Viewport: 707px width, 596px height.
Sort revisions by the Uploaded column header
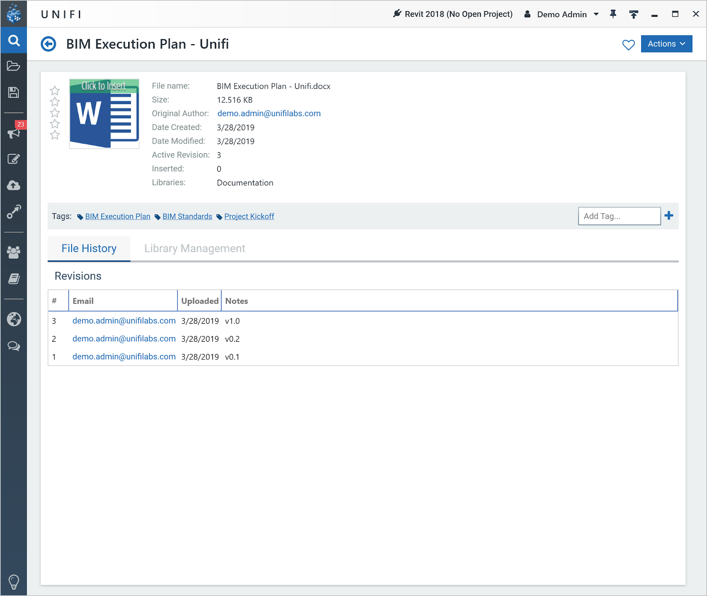(x=199, y=301)
